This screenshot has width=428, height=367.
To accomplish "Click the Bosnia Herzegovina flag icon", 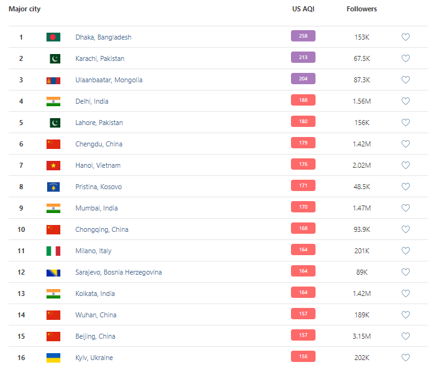I will pos(53,272).
